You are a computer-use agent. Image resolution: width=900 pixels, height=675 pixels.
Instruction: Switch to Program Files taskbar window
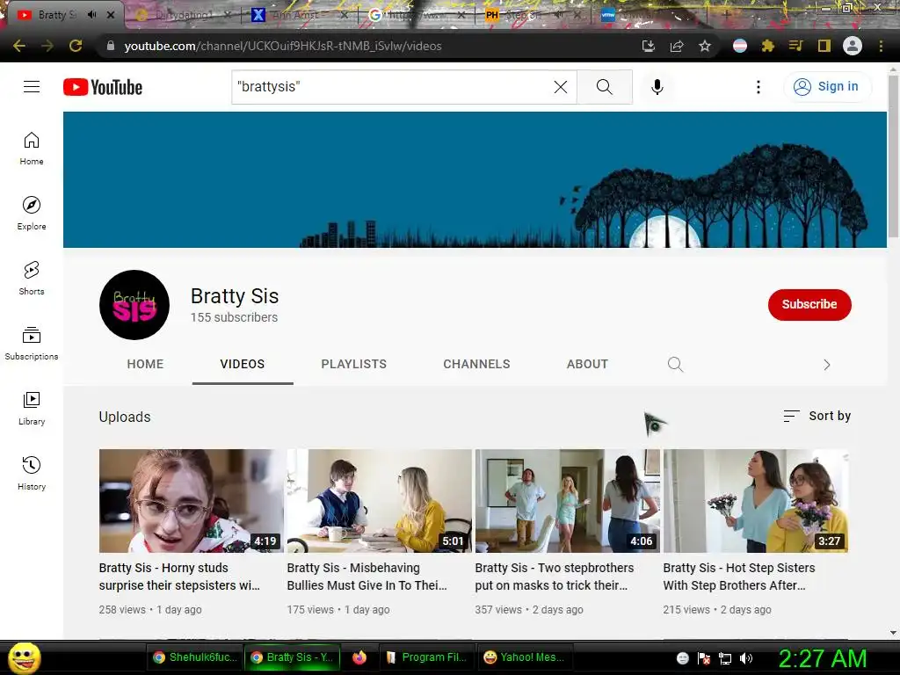click(x=428, y=657)
